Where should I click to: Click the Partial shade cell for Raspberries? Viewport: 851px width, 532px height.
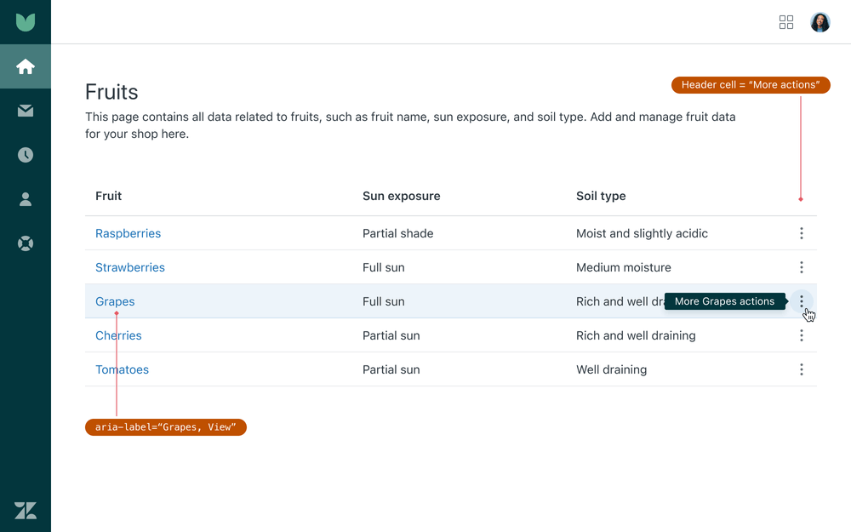point(397,233)
